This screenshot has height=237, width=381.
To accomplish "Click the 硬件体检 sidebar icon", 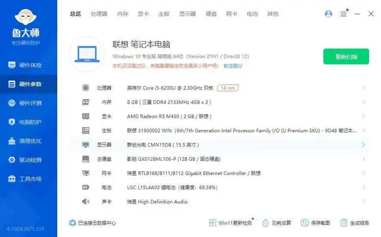I will [x=12, y=65].
